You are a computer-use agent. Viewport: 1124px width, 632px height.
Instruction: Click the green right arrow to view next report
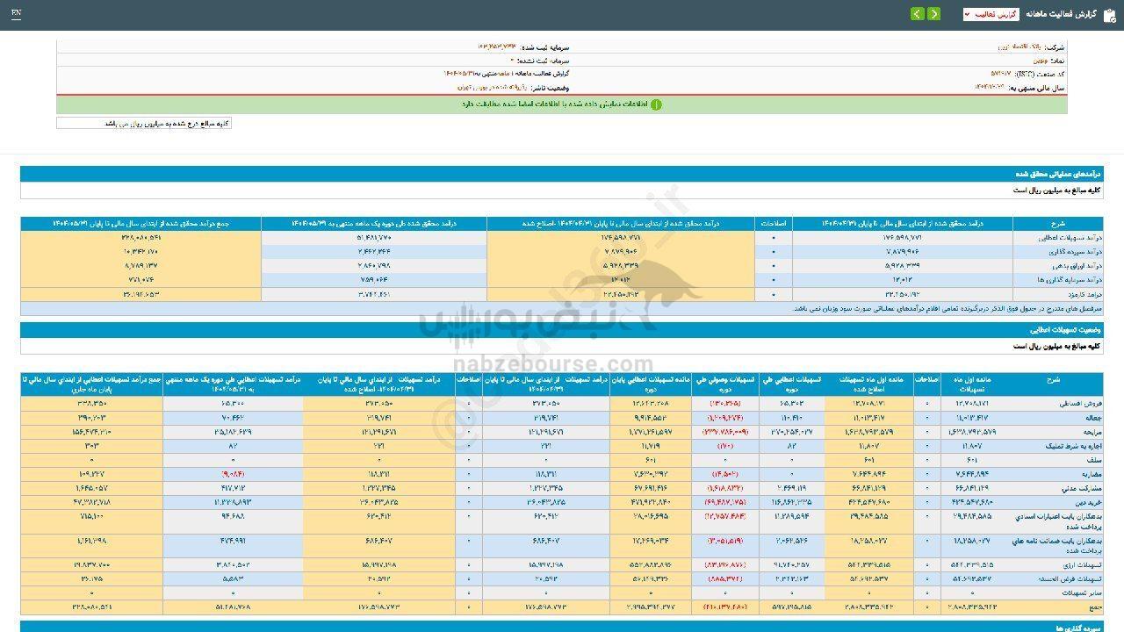(x=934, y=14)
